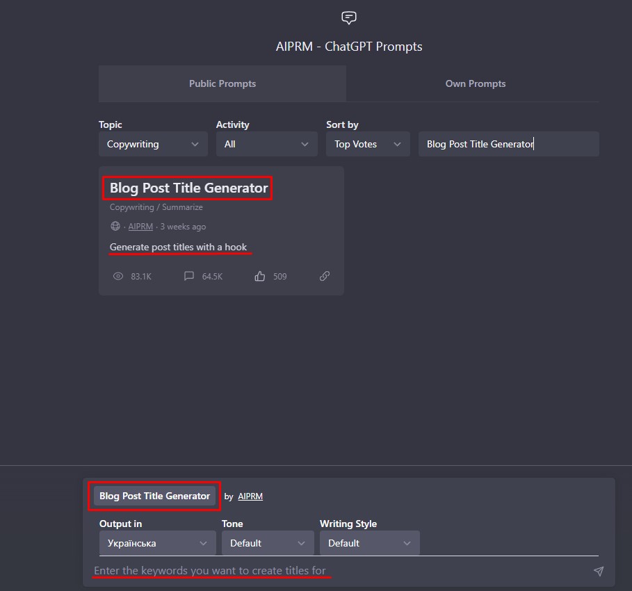Screen dimensions: 632x591
Task: Open the Activity dropdown set to All
Action: point(267,144)
